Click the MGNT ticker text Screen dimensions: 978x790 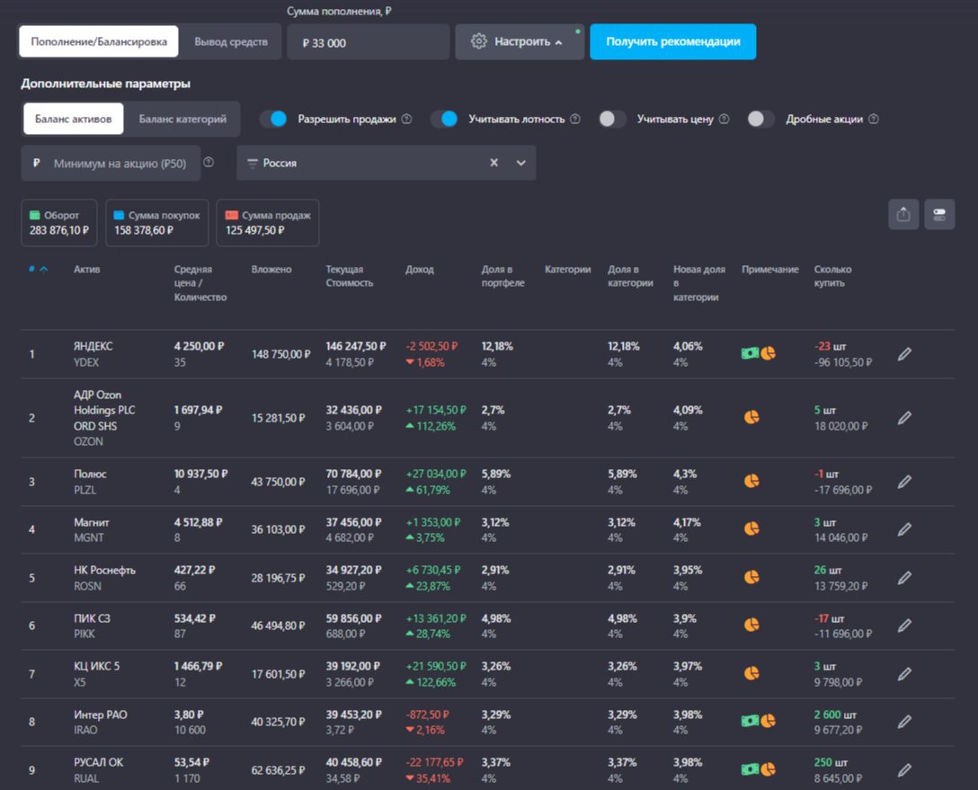coord(89,537)
